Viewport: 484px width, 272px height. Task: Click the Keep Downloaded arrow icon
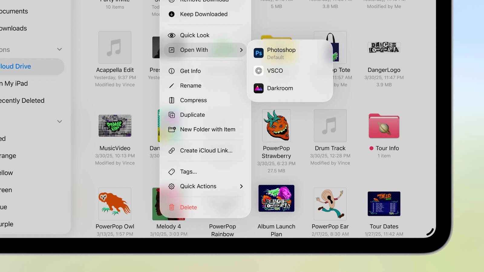172,14
